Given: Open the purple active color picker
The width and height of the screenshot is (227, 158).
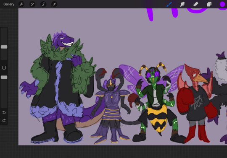Looking at the screenshot, I should pos(222,4).
